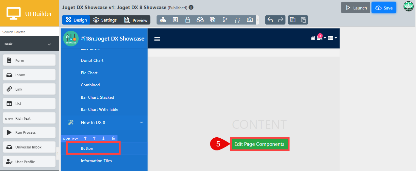Select the User Profile palette item
Image resolution: width=416 pixels, height=171 pixels.
[29, 162]
